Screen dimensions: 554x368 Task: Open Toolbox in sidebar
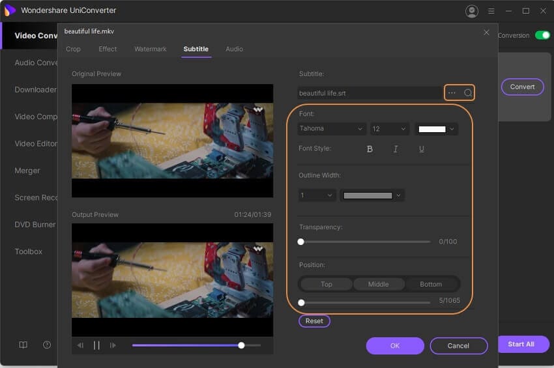pos(29,251)
